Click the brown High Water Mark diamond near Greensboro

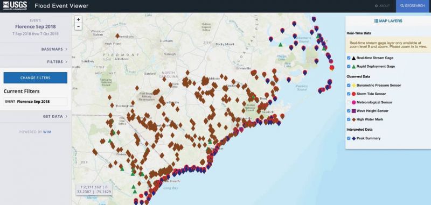click(x=117, y=36)
